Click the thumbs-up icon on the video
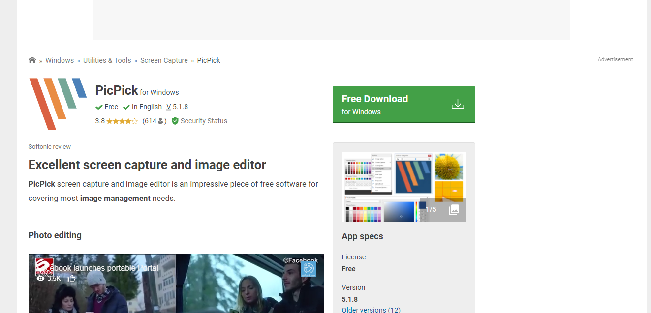The width and height of the screenshot is (651, 313). click(71, 278)
